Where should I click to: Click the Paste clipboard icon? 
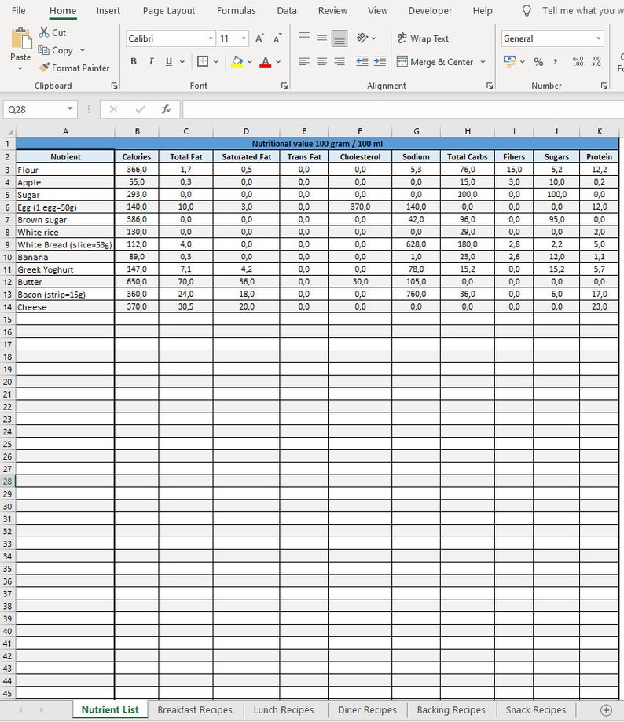click(x=20, y=38)
